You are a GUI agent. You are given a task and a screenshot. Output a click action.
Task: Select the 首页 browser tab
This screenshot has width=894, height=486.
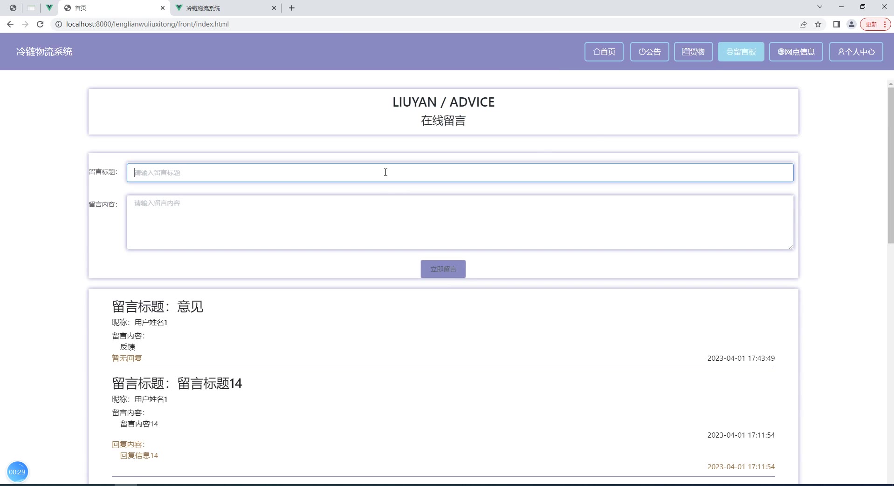click(114, 8)
